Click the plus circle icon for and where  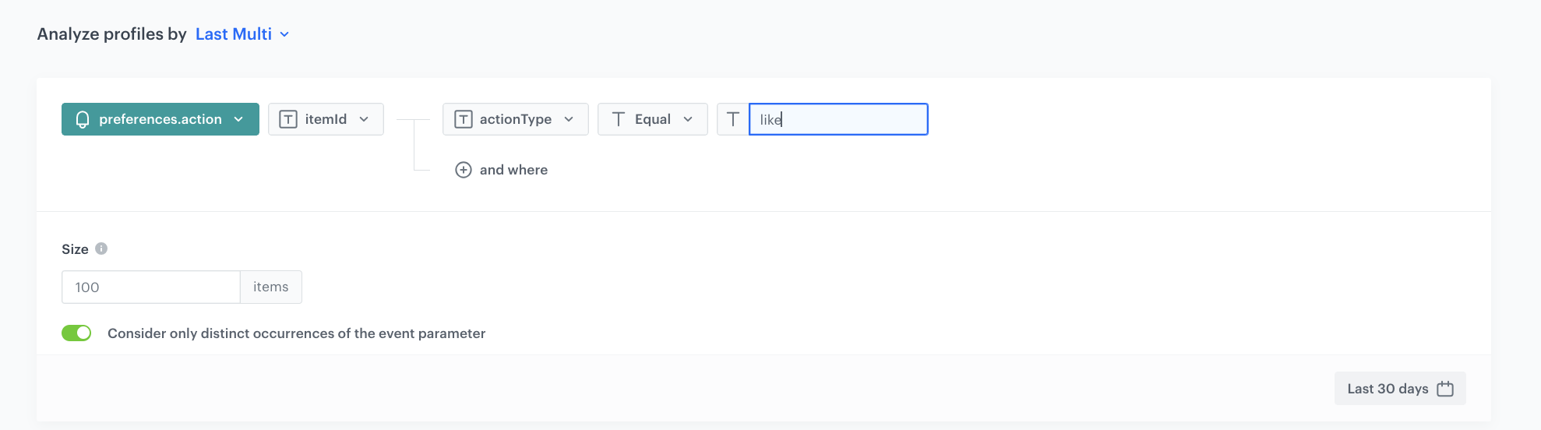[x=464, y=170]
